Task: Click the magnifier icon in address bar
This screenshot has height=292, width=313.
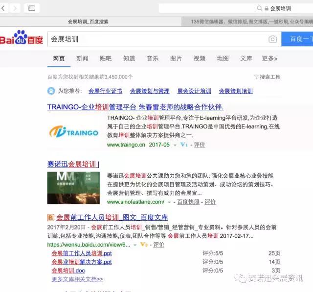Action: tap(259, 8)
